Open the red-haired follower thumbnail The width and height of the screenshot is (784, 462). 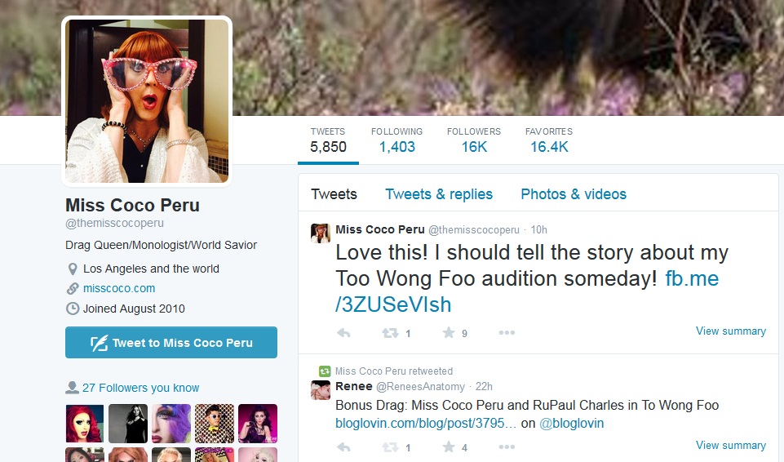(x=85, y=424)
